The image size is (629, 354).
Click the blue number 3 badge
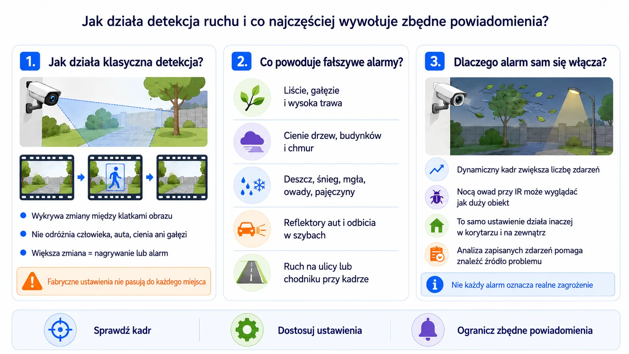point(435,61)
